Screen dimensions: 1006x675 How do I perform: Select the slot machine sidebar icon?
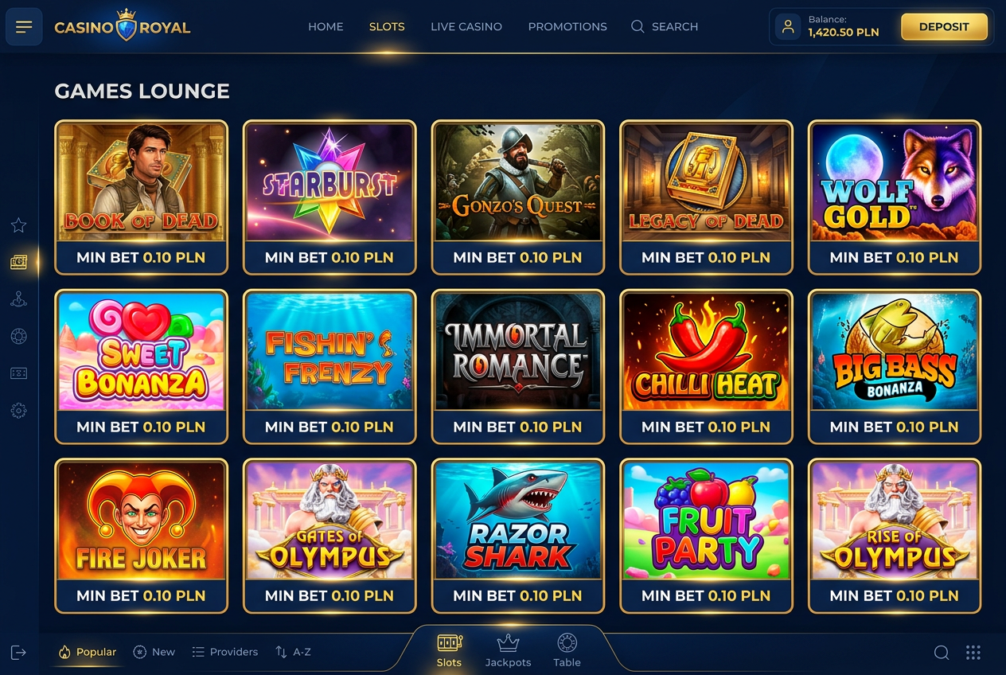coord(19,262)
